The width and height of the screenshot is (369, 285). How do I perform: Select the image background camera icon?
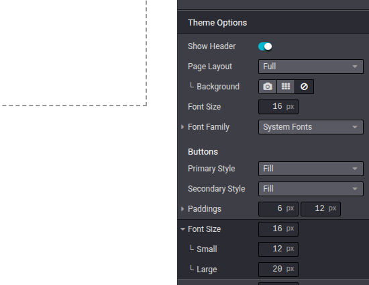click(268, 87)
